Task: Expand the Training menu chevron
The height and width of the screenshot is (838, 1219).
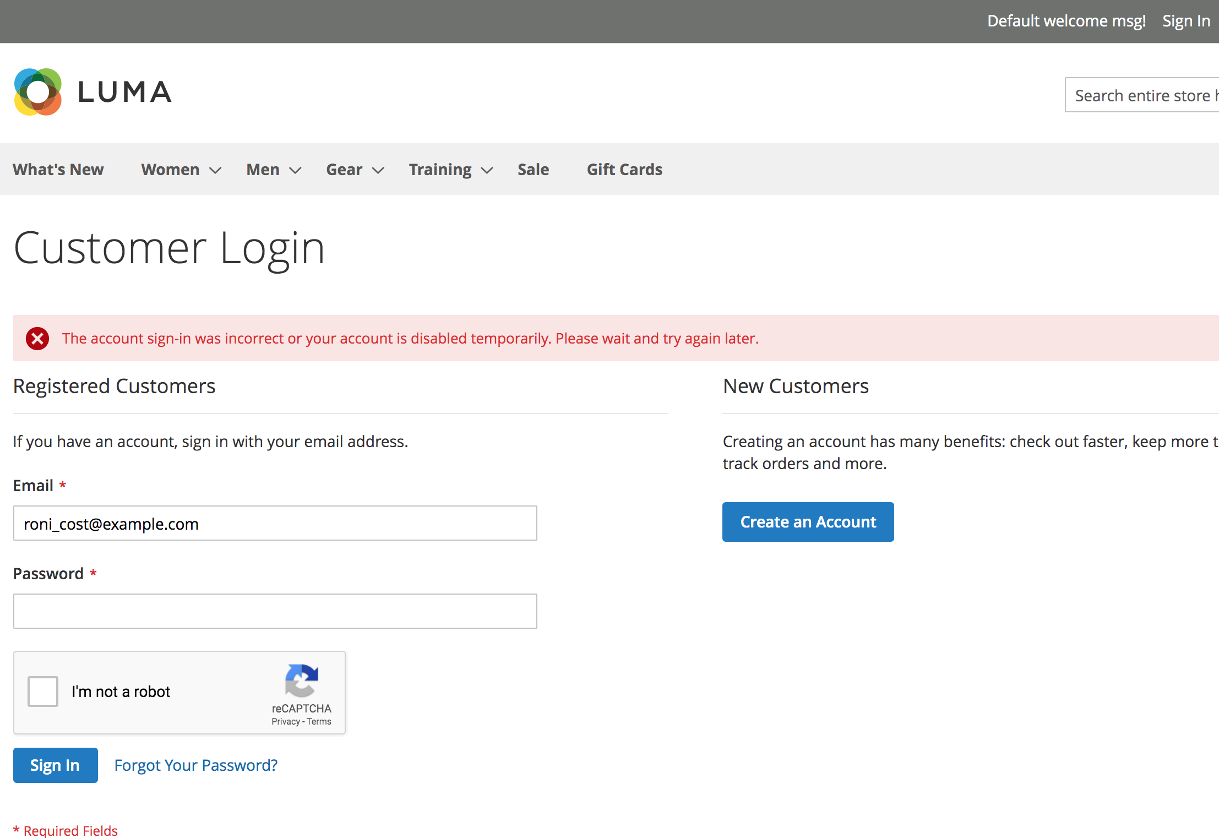Action: pos(487,170)
